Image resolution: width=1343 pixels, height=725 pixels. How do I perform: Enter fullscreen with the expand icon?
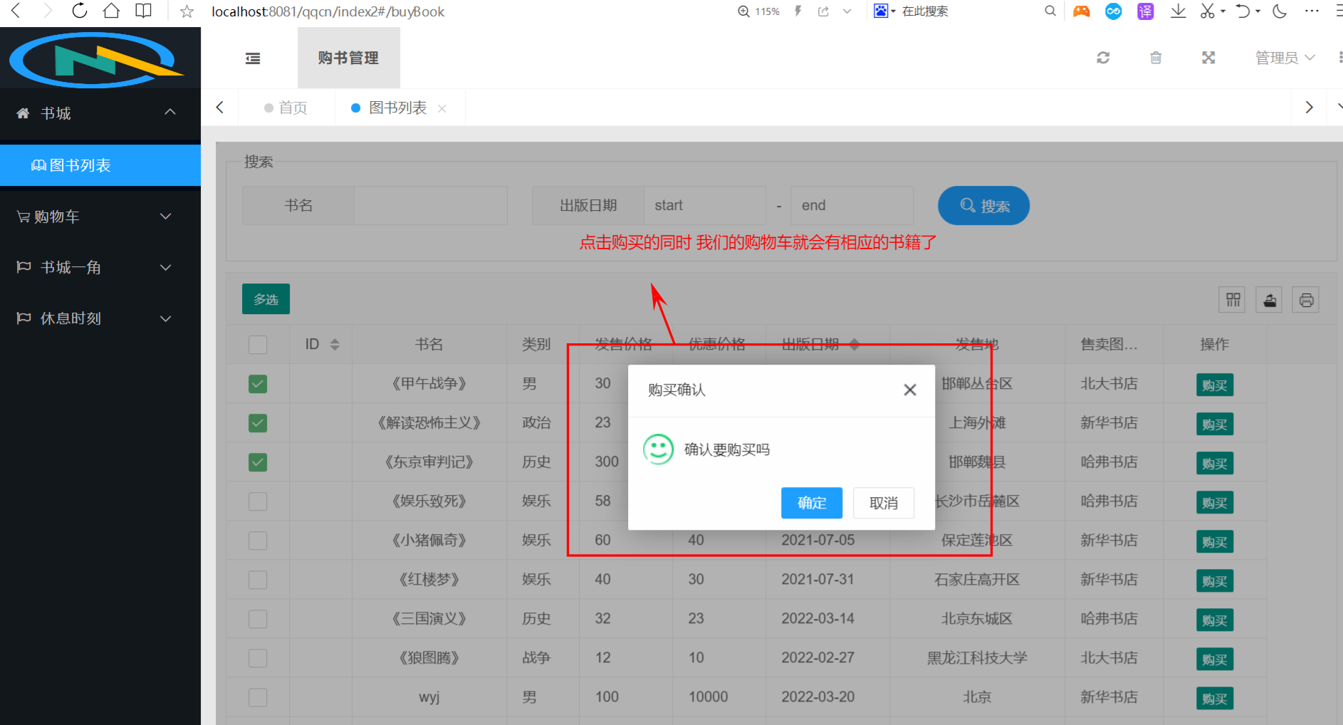tap(1208, 58)
